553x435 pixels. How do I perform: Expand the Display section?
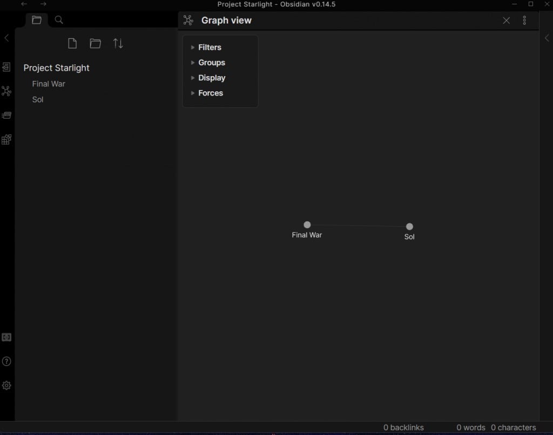tap(211, 78)
